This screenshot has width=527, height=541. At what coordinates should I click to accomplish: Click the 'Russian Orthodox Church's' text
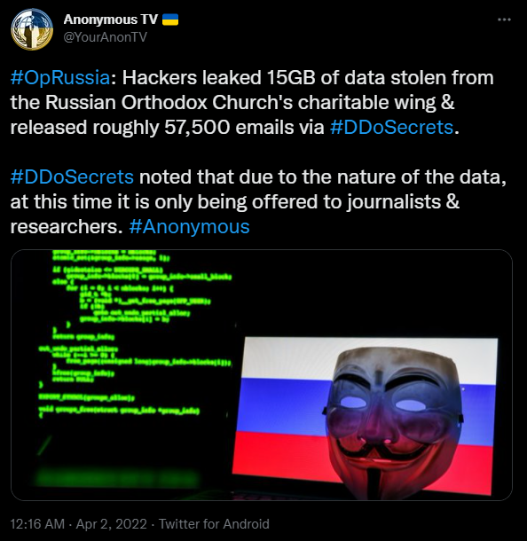pos(169,103)
